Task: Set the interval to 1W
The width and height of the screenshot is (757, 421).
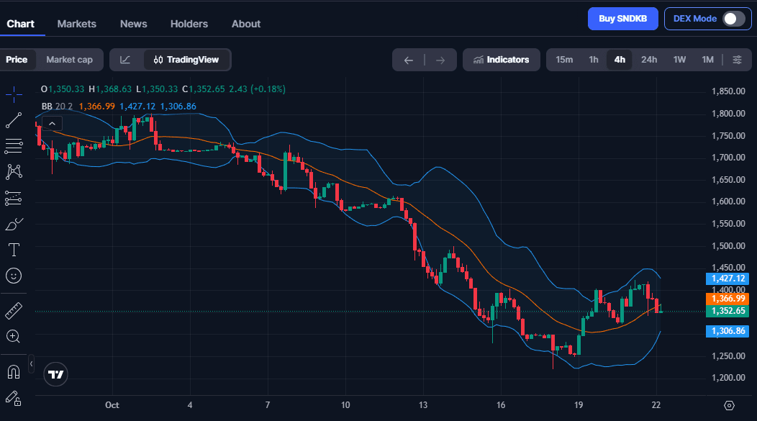Action: 680,60
